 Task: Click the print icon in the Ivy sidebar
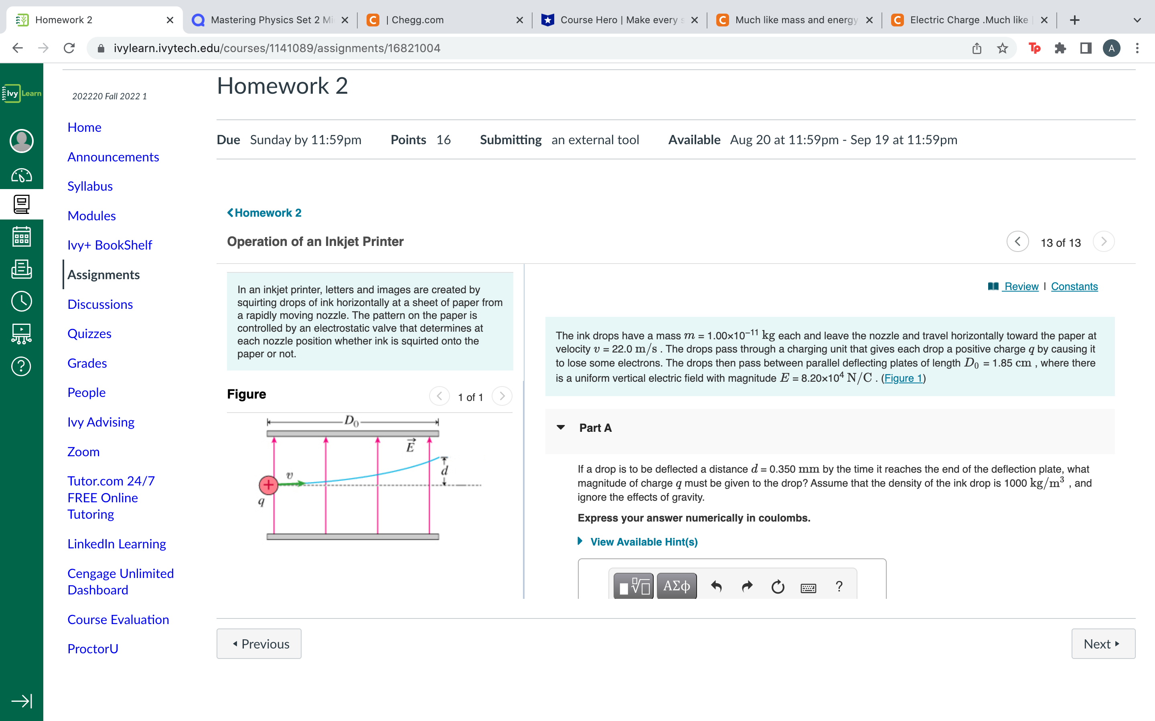click(21, 269)
